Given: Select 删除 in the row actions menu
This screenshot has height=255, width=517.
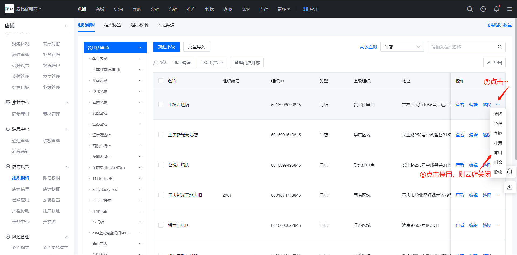Looking at the screenshot, I should pyautogui.click(x=498, y=162).
